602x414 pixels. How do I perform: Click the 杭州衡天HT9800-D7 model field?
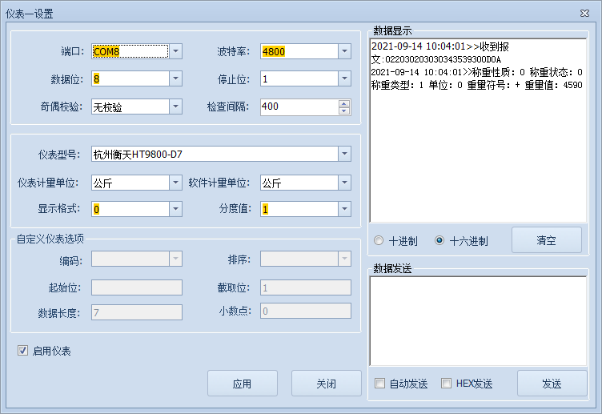(x=215, y=154)
